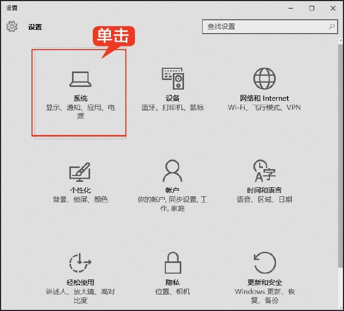Screen dimensions: 344x311
Task: Click the 个性化 title text
Action: click(81, 190)
